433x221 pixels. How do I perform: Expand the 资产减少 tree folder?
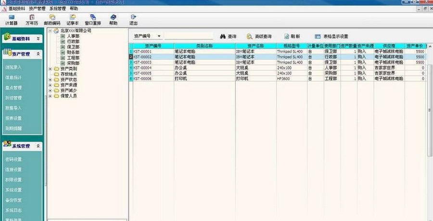coord(50,91)
